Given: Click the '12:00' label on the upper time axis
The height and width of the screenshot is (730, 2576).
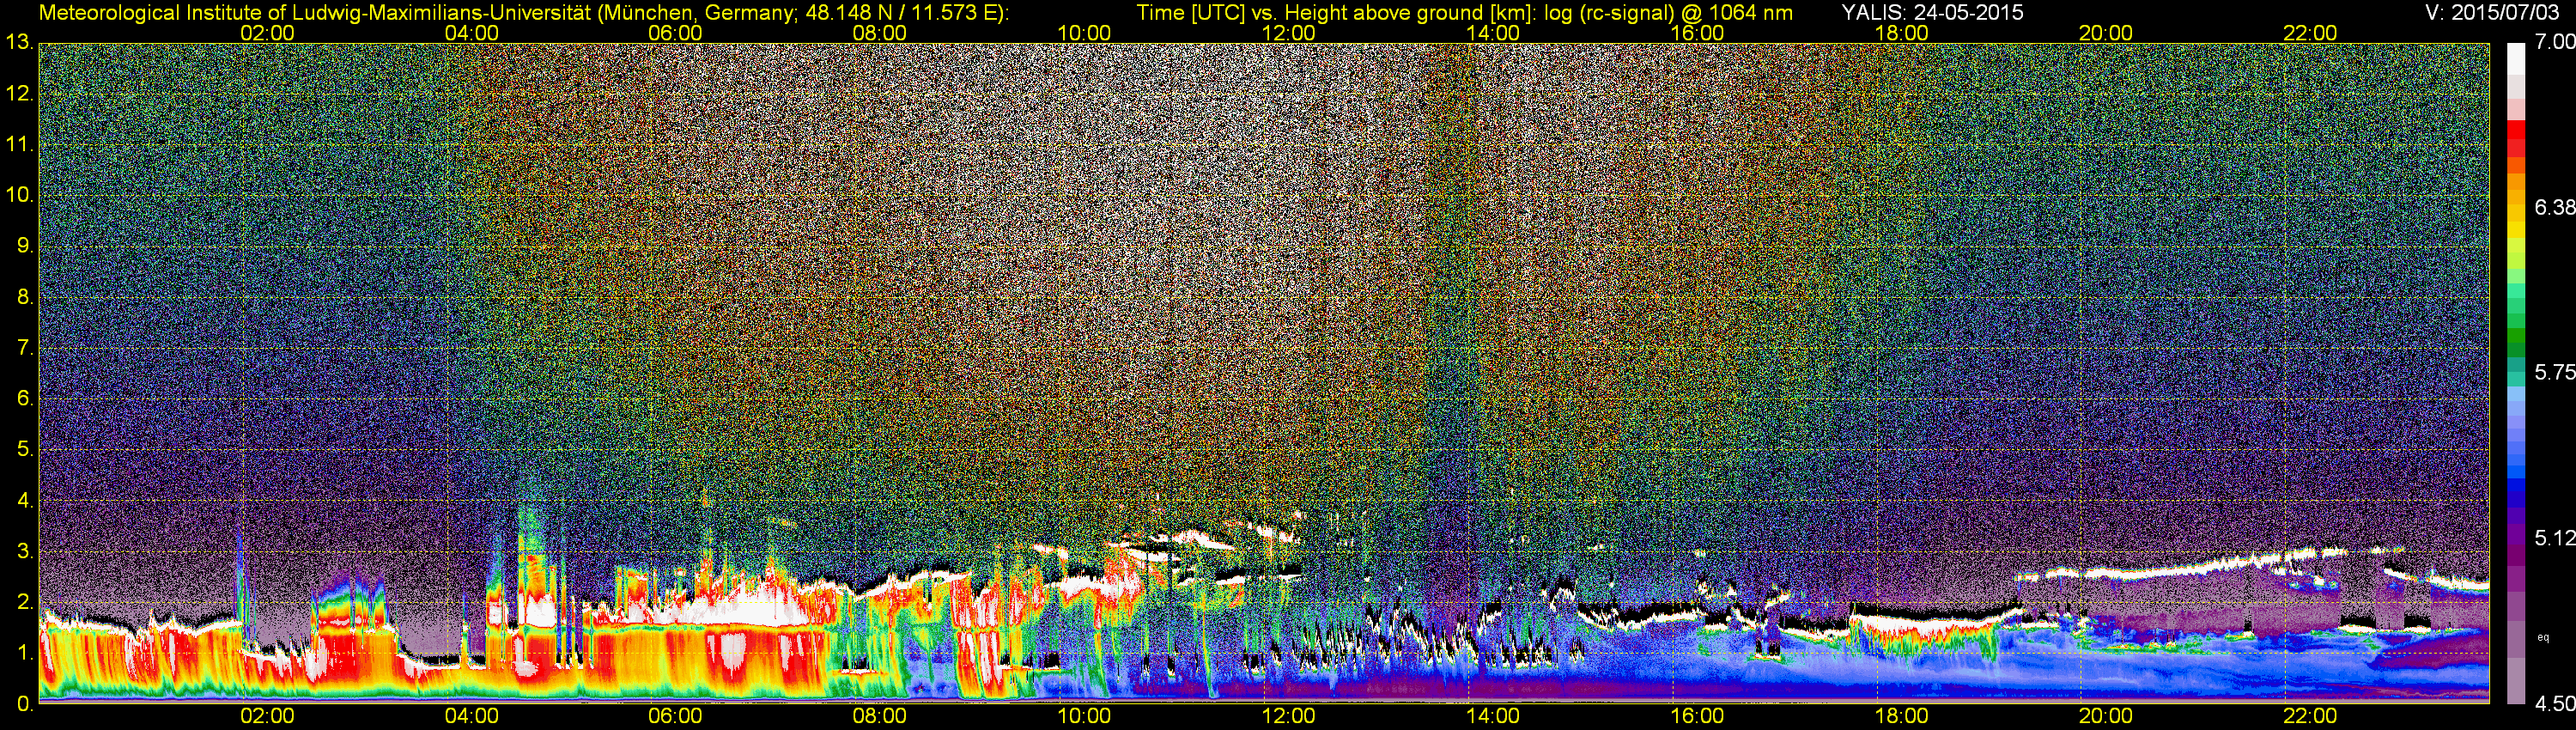Looking at the screenshot, I should [1288, 33].
